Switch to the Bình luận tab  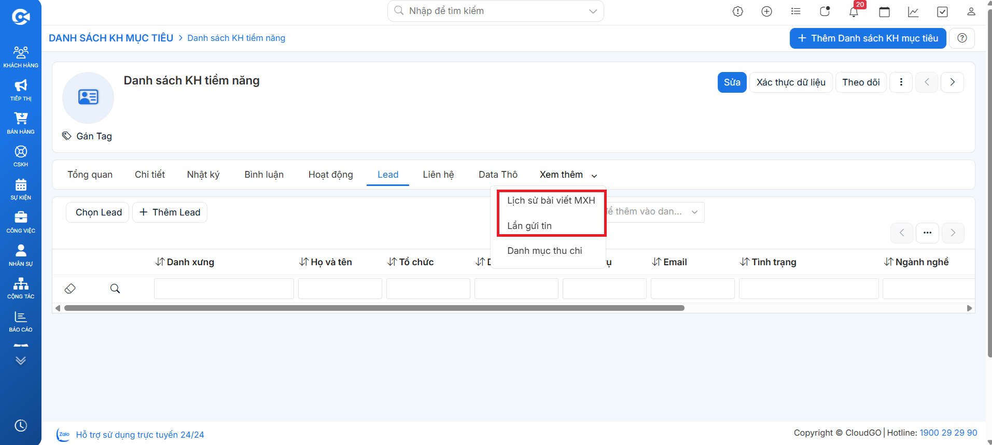click(x=264, y=175)
